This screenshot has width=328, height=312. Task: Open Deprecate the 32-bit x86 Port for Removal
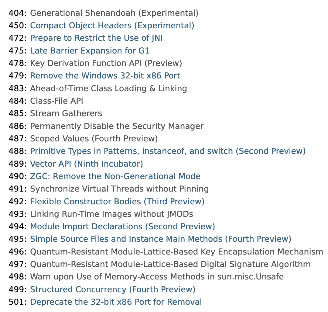(x=116, y=302)
